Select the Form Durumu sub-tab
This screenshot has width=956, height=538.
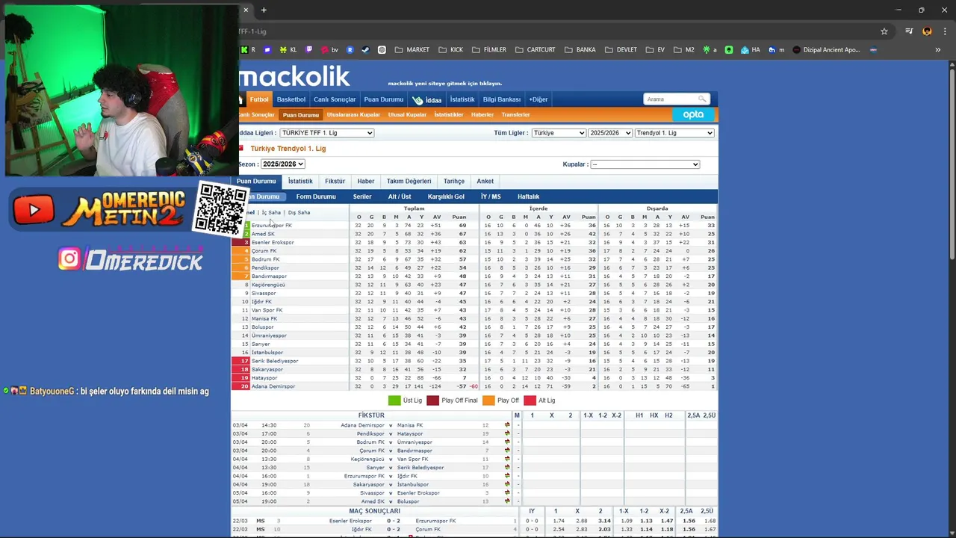(x=316, y=197)
